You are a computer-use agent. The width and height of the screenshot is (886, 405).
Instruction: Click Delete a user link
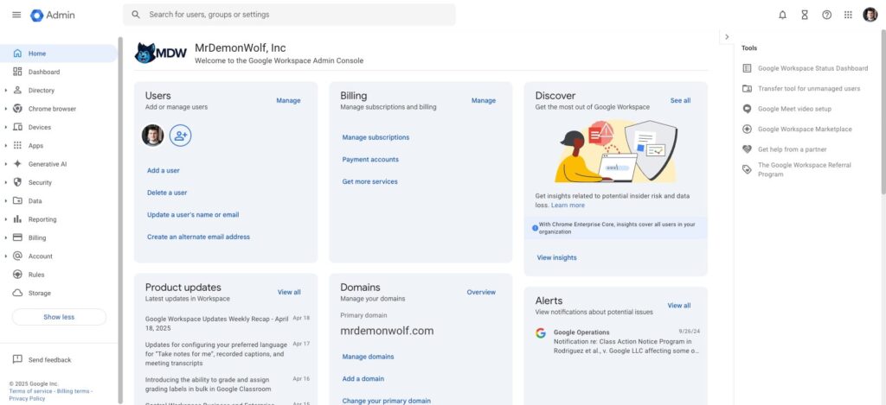point(167,193)
